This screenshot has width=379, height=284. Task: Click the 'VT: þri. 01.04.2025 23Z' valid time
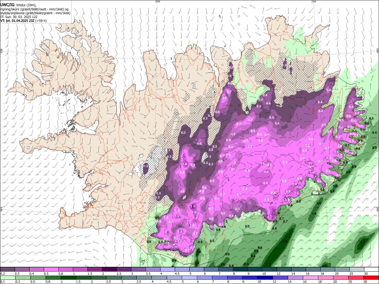coord(17,21)
